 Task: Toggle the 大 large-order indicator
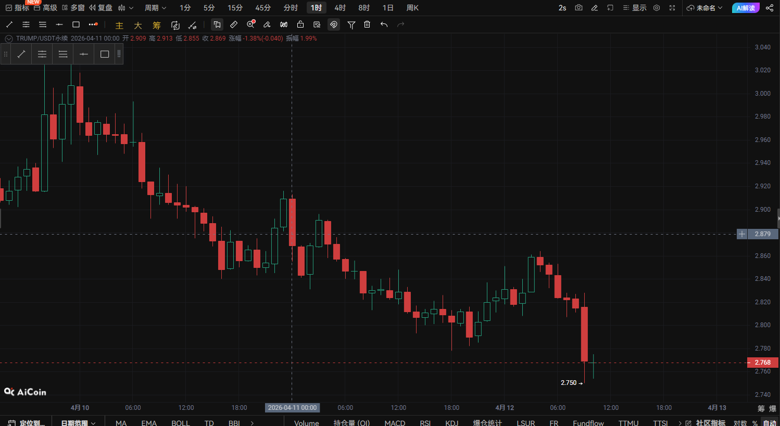(138, 25)
